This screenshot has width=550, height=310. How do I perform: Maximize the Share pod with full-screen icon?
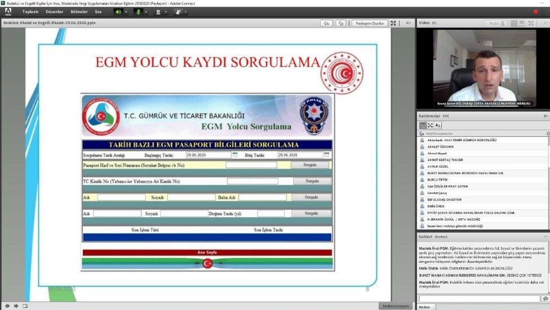(393, 23)
